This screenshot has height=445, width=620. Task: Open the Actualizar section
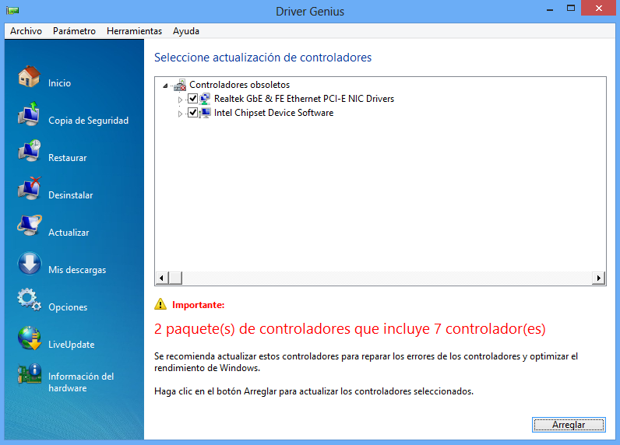coord(69,233)
